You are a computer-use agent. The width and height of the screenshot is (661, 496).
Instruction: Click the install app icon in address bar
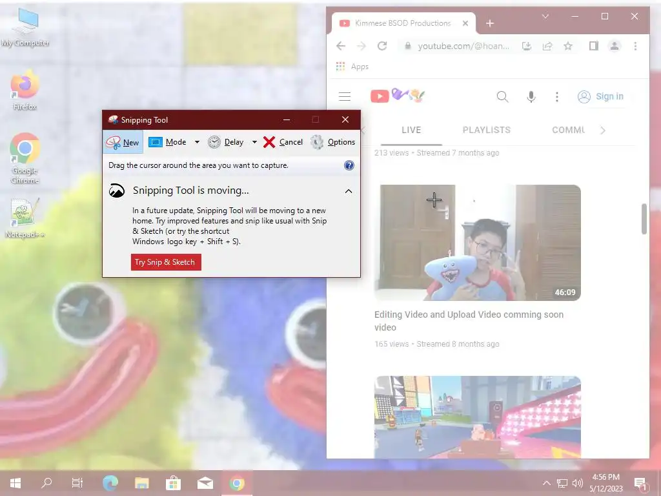(527, 46)
